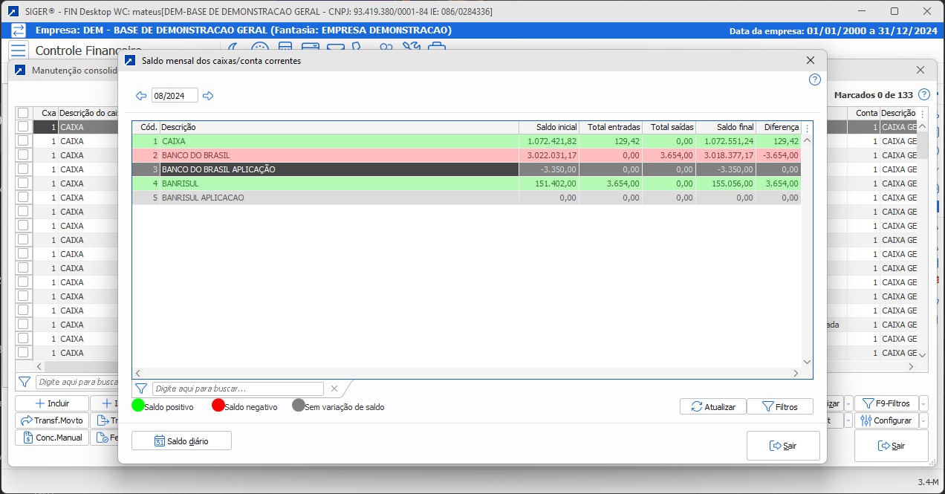Clear the dialog search with X icon
The height and width of the screenshot is (494, 945).
(334, 389)
